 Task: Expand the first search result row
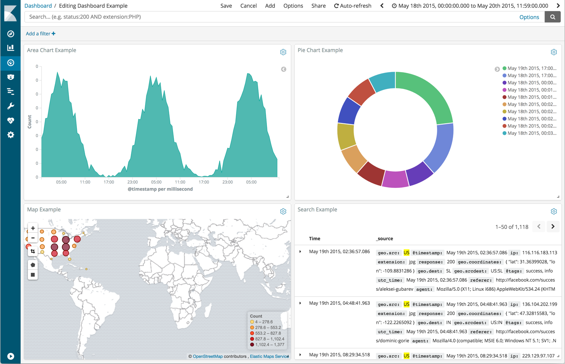(x=300, y=251)
